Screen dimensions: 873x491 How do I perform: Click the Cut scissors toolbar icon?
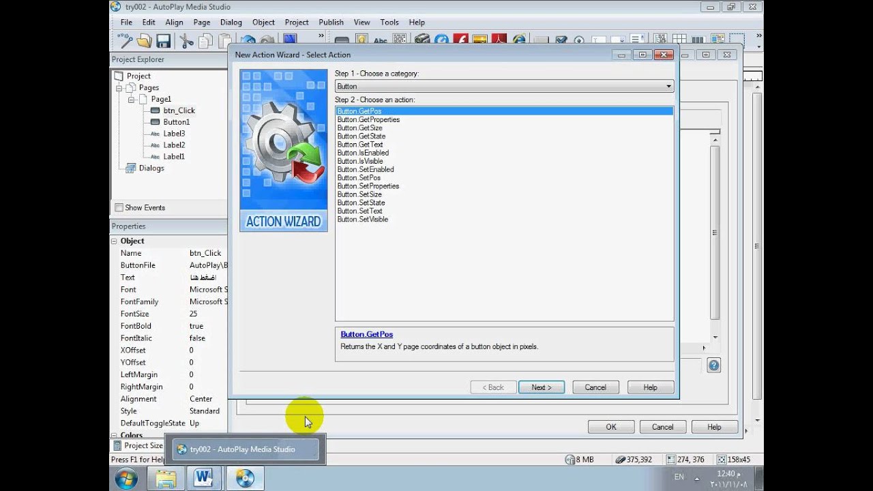coord(186,41)
